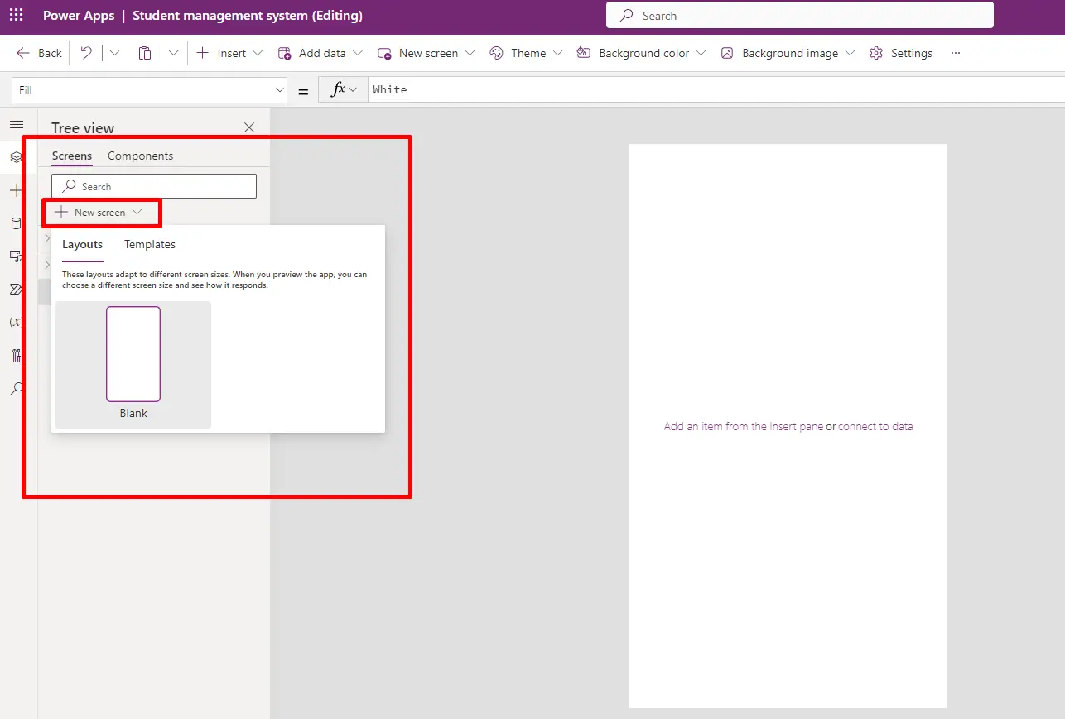
Task: Open the Media panel icon
Action: tap(16, 256)
